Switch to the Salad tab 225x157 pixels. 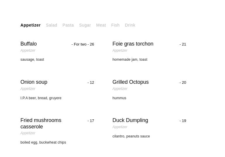pos(51,25)
